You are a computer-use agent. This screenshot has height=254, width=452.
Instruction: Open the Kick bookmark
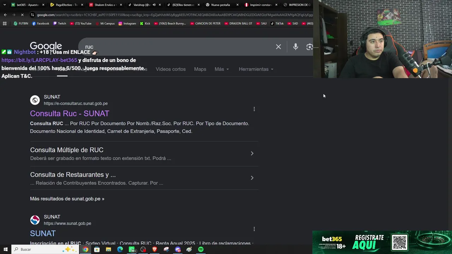[x=145, y=24]
